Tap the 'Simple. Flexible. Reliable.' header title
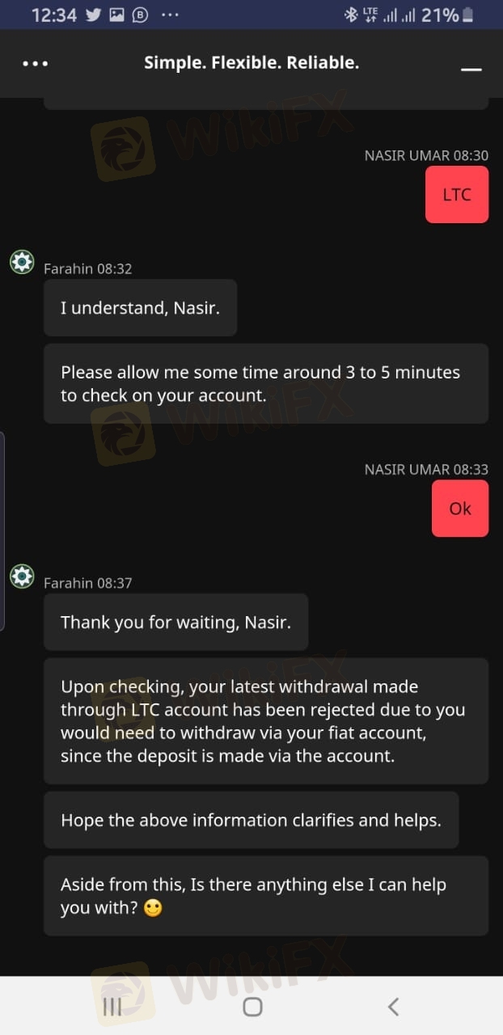This screenshot has height=1035, width=503. 251,62
